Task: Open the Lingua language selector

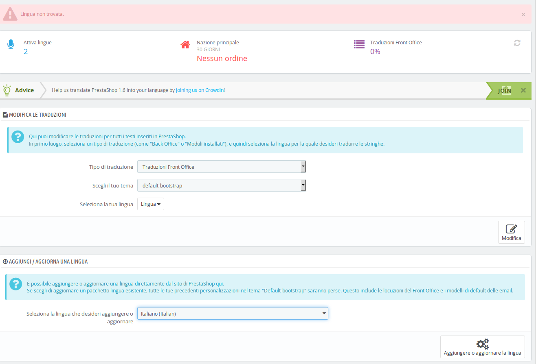Action: [x=151, y=204]
